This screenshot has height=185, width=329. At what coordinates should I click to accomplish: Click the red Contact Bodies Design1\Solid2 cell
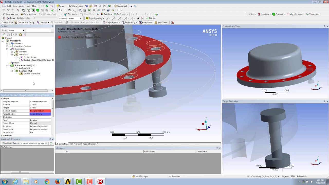pos(40,111)
